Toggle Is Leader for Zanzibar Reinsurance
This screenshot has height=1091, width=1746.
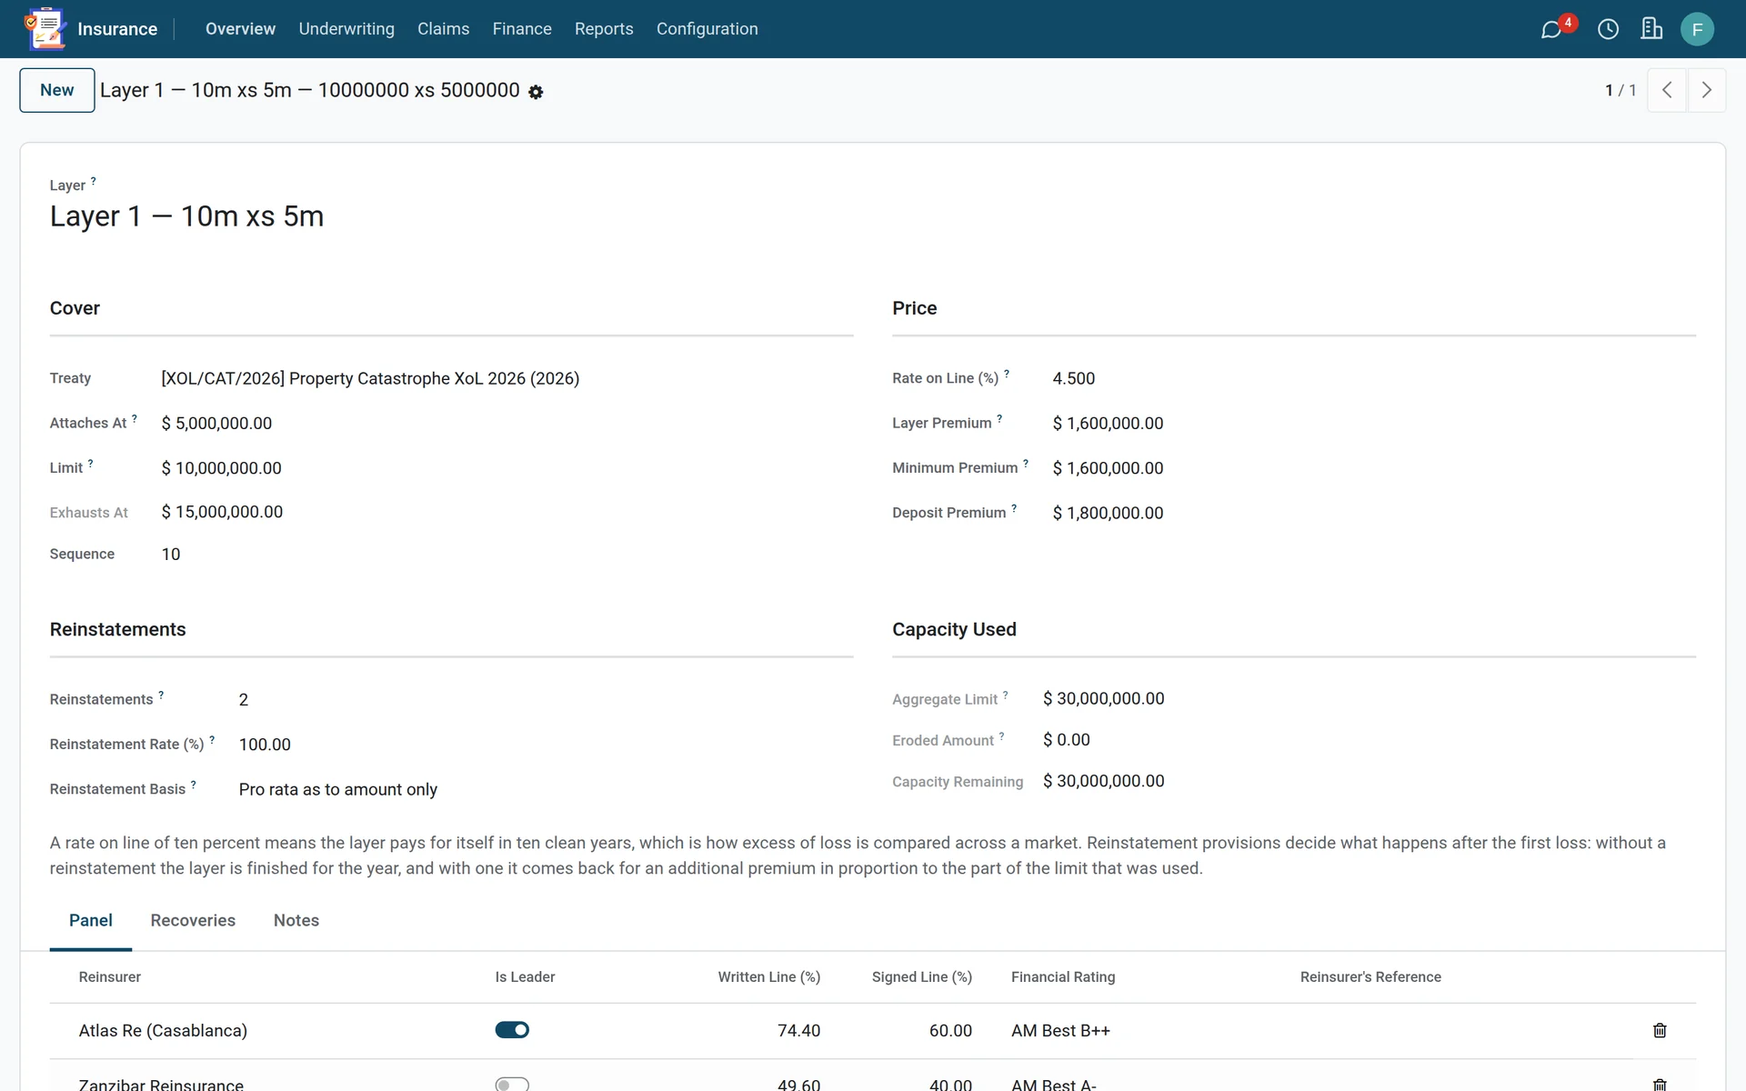pos(512,1084)
